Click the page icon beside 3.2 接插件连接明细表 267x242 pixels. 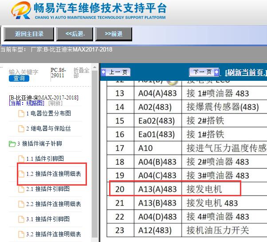(x=21, y=234)
